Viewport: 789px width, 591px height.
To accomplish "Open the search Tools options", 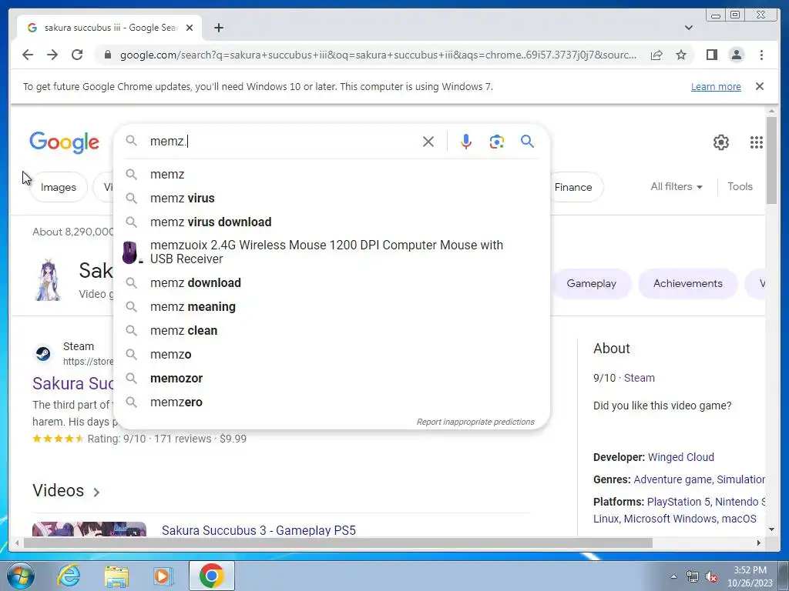I will [x=740, y=186].
